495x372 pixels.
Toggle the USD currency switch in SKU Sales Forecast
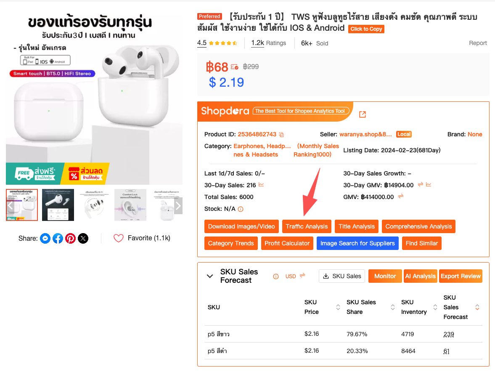(x=302, y=276)
